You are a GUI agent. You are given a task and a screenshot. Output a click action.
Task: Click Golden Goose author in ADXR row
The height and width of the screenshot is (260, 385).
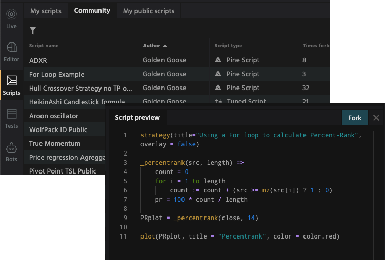click(x=164, y=60)
